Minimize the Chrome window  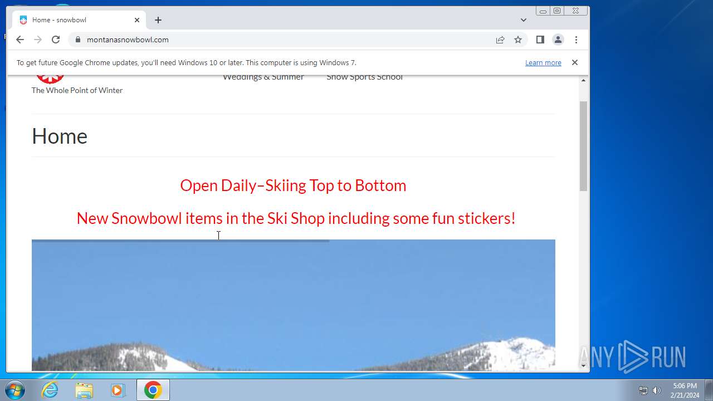[543, 11]
